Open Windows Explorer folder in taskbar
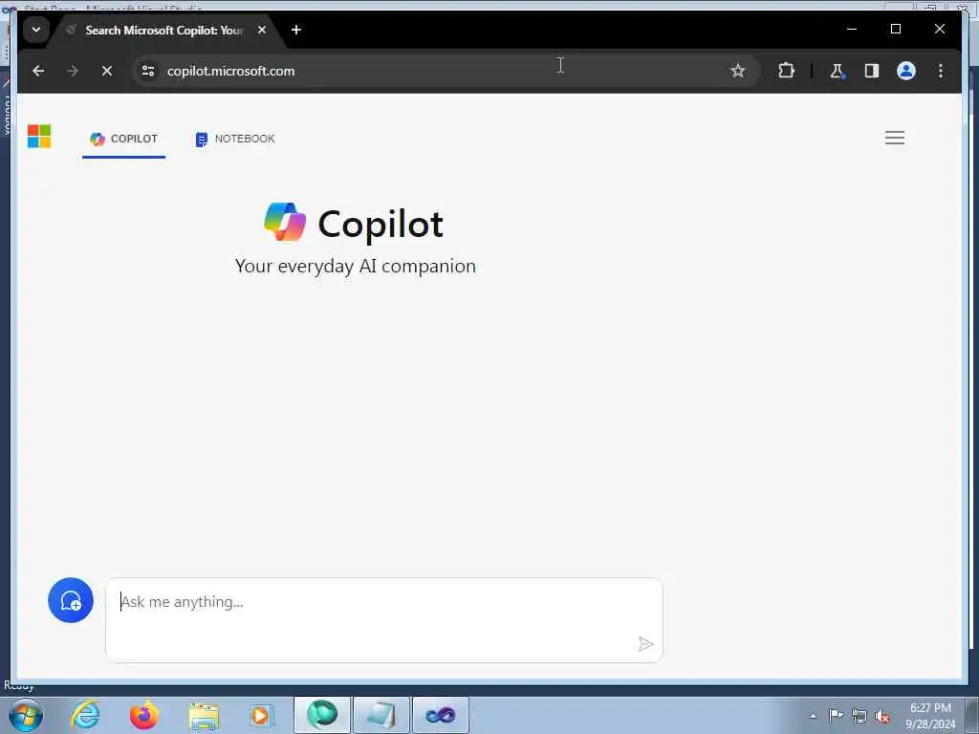Image resolution: width=979 pixels, height=734 pixels. pos(203,716)
